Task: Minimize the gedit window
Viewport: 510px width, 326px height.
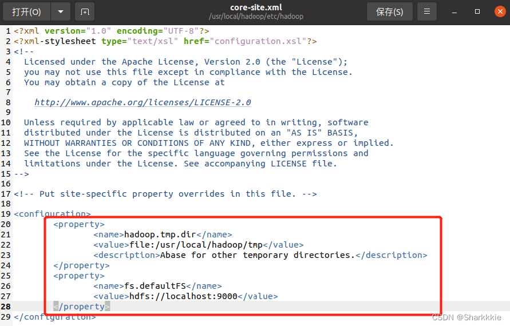Action: point(454,12)
